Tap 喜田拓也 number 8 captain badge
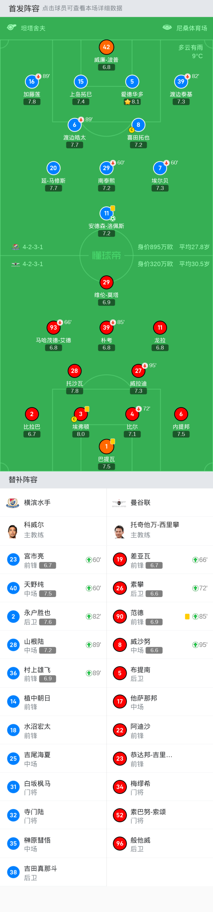The image size is (213, 912). click(138, 125)
